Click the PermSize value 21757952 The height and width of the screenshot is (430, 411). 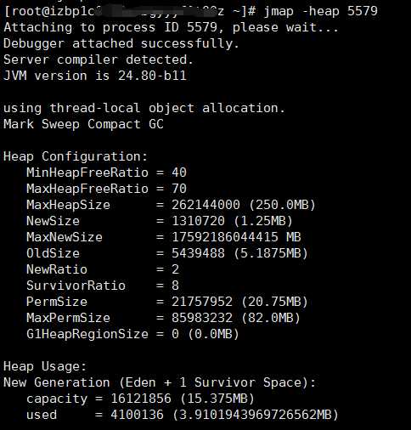point(202,302)
